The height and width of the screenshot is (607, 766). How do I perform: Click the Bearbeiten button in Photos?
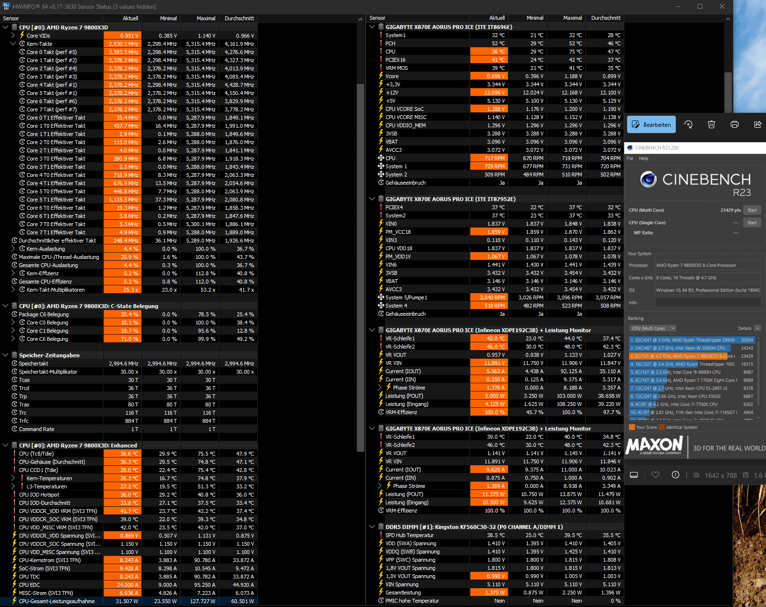pos(651,124)
